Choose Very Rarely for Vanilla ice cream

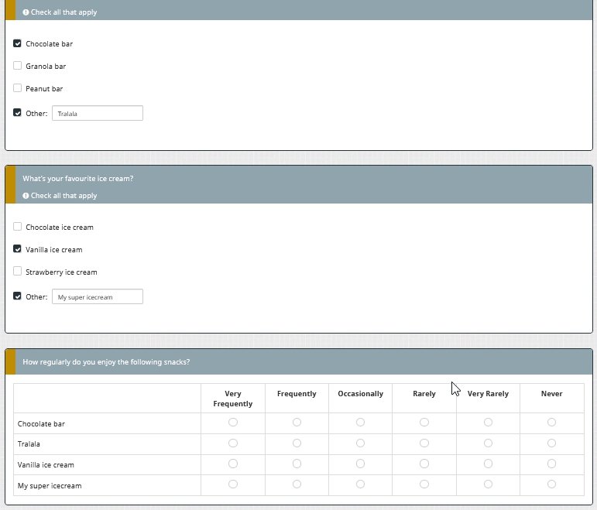click(488, 464)
